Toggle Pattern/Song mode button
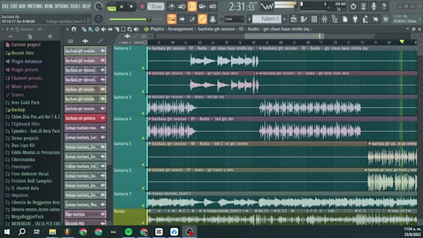The image size is (423, 238). pyautogui.click(x=111, y=7)
